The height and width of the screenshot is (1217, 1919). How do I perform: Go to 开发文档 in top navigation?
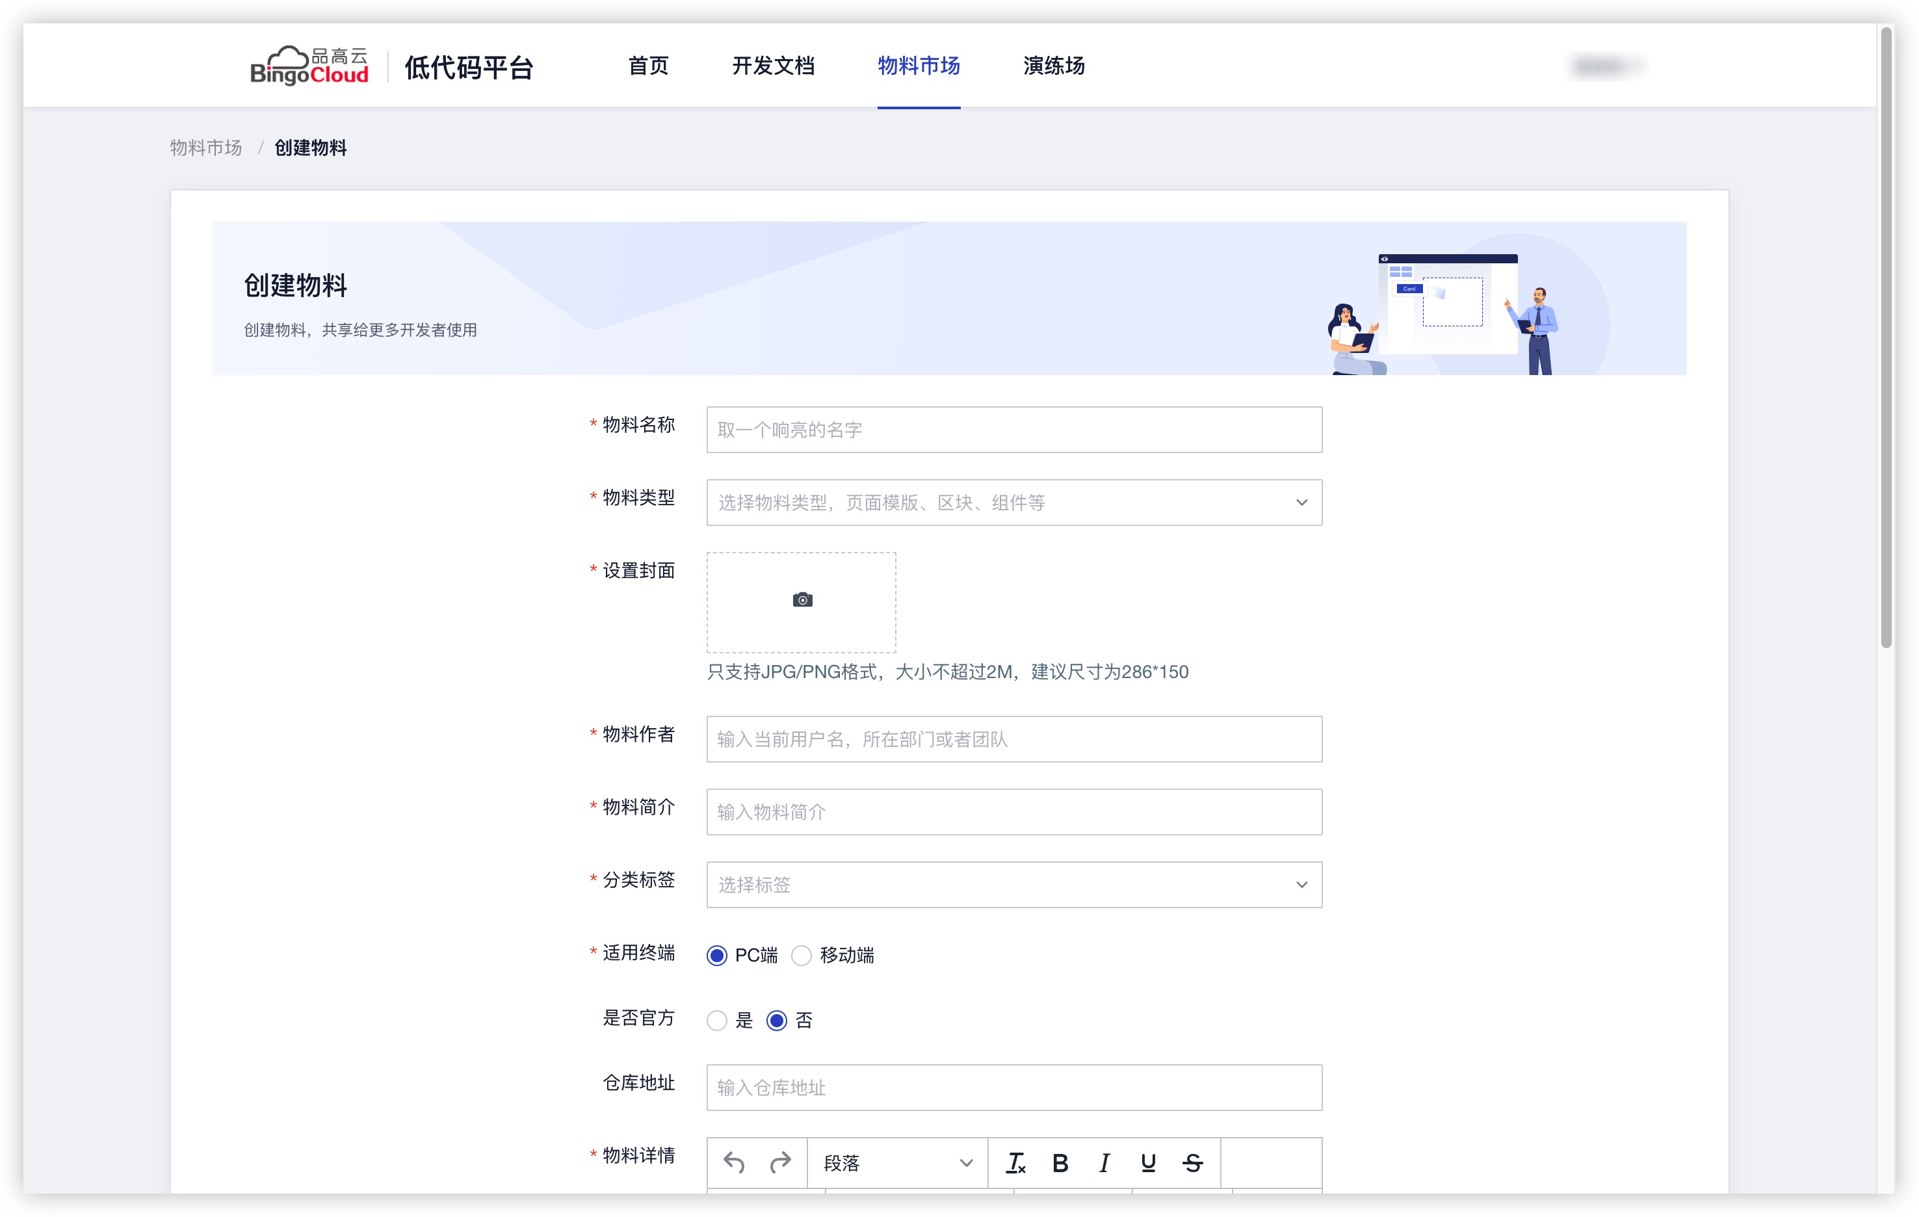click(773, 66)
